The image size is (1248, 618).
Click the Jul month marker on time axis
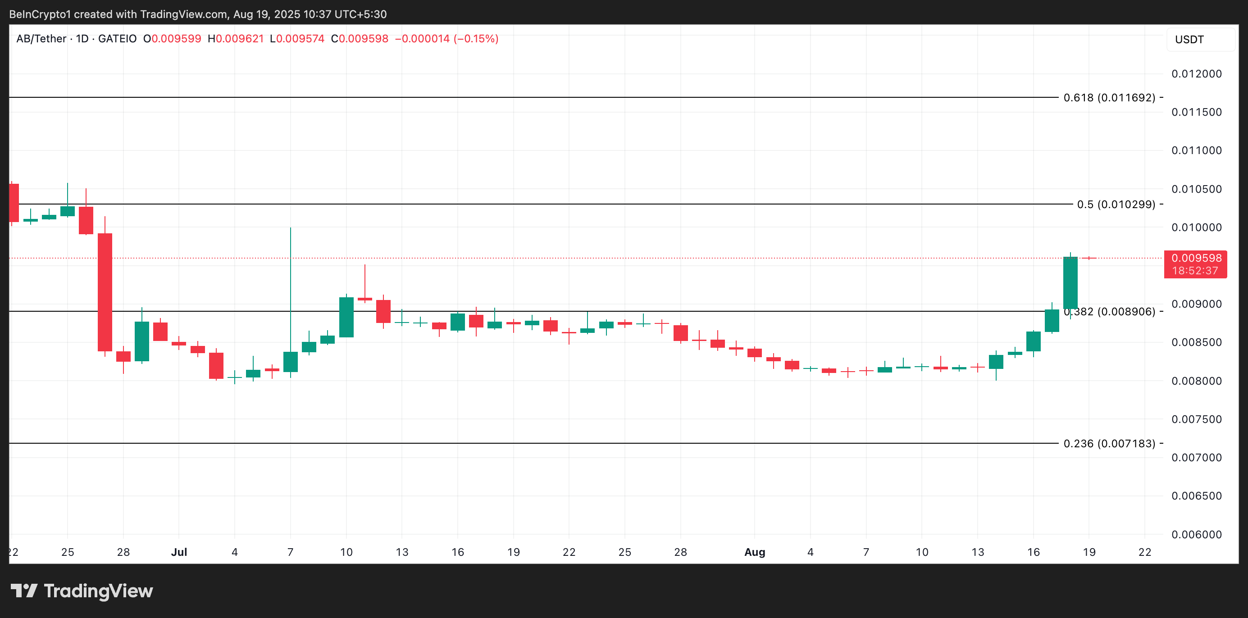(179, 552)
